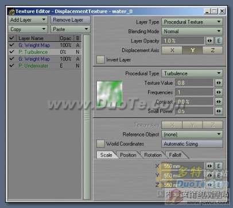Switch to the Position tab
Image resolution: width=233 pixels, height=208 pixels.
[x=128, y=155]
